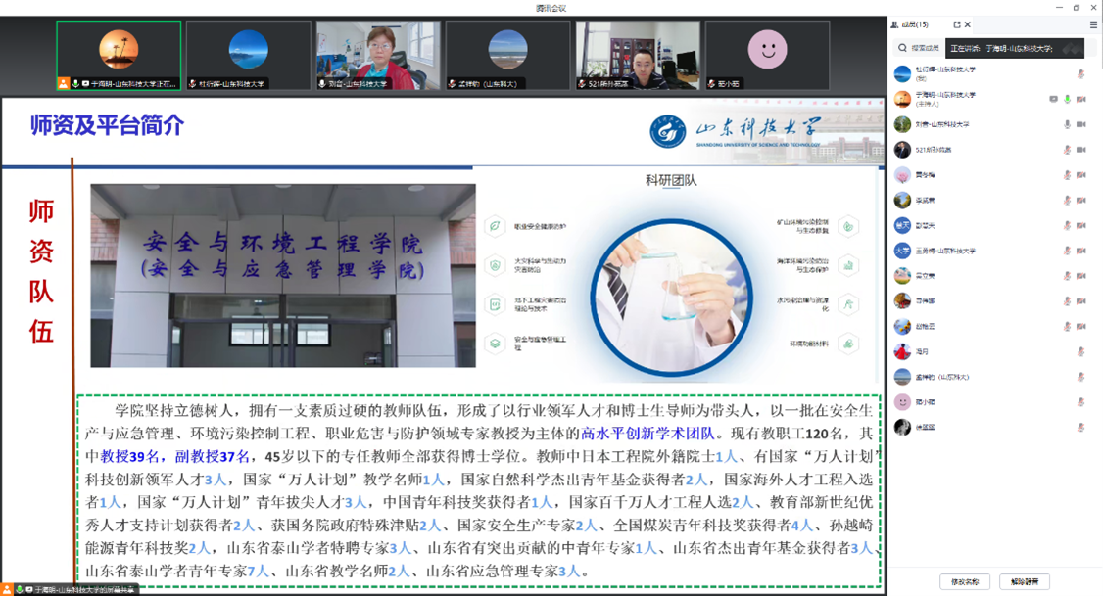The width and height of the screenshot is (1103, 596).
Task: Click the 成员(15) members panel title
Action: click(915, 24)
